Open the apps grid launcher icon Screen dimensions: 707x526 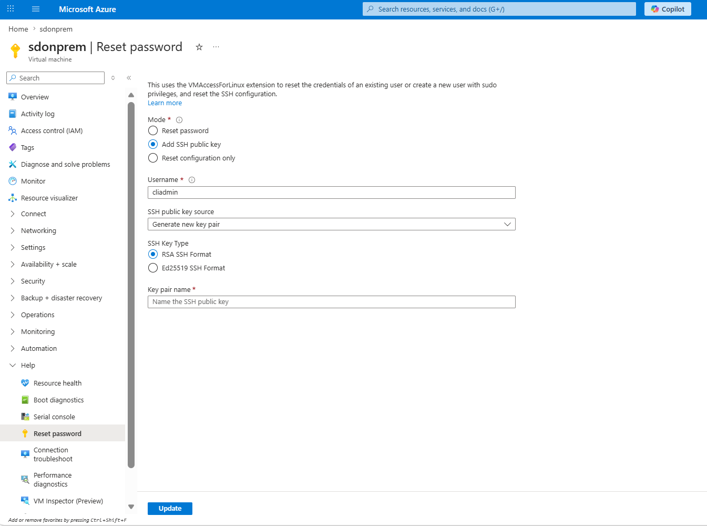click(x=11, y=9)
